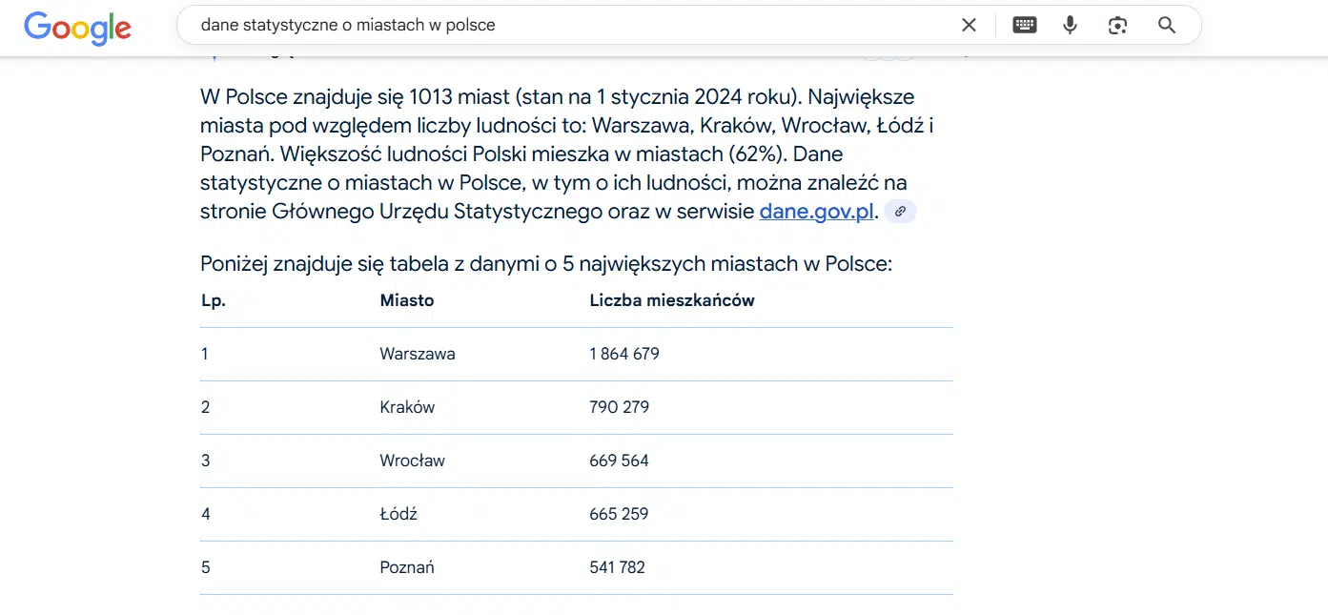
Task: Click Poznań's population value 541 782
Action: (x=618, y=567)
